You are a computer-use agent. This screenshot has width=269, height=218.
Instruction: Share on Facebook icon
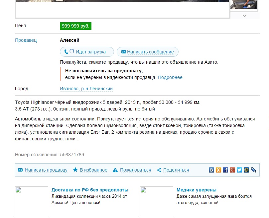click(225, 170)
